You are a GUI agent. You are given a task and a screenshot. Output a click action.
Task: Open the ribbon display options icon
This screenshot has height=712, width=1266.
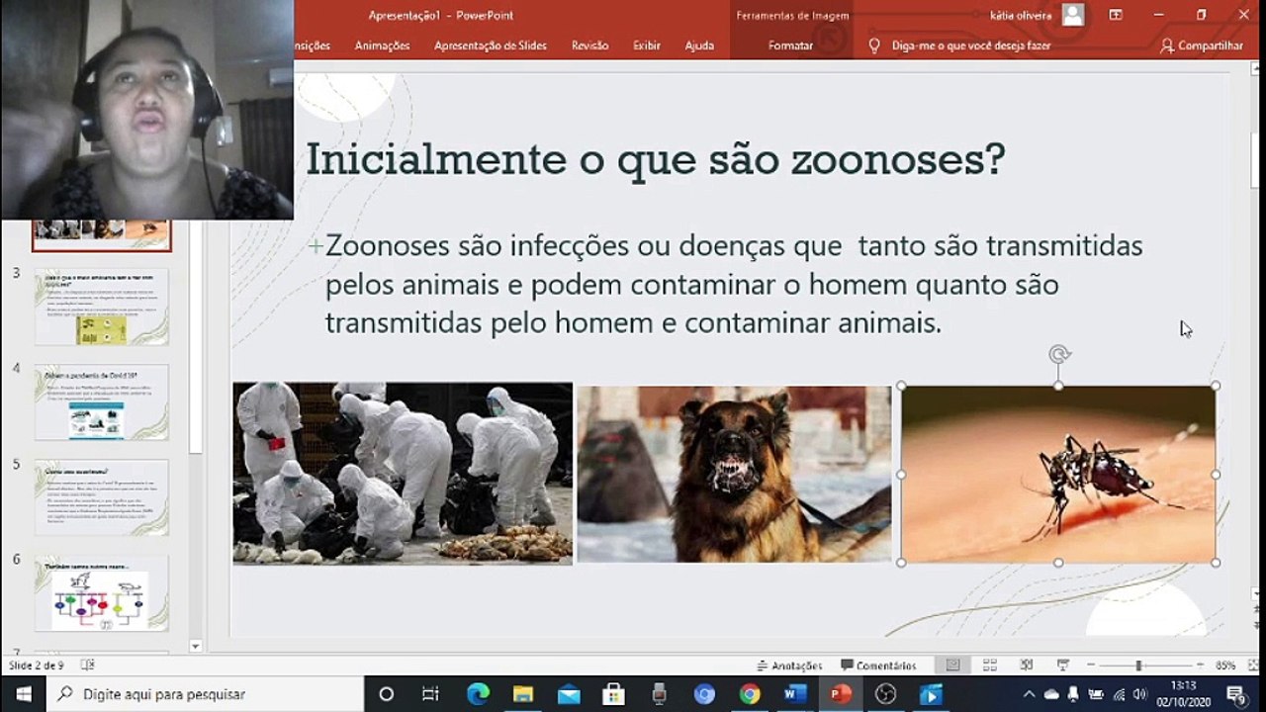pyautogui.click(x=1116, y=15)
